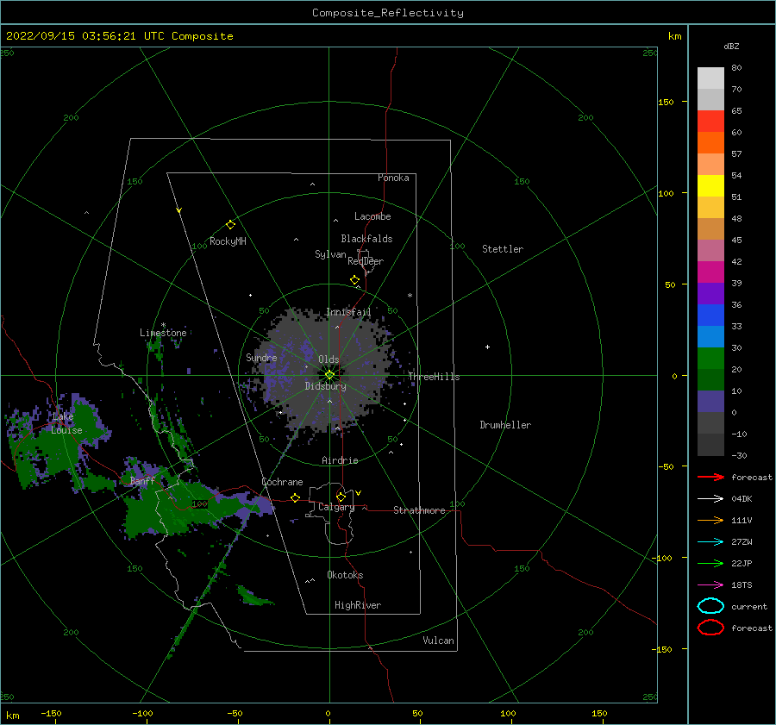This screenshot has width=776, height=725.
Task: Click the bright yellow 51–54 dBZ swatch
Action: (x=710, y=185)
